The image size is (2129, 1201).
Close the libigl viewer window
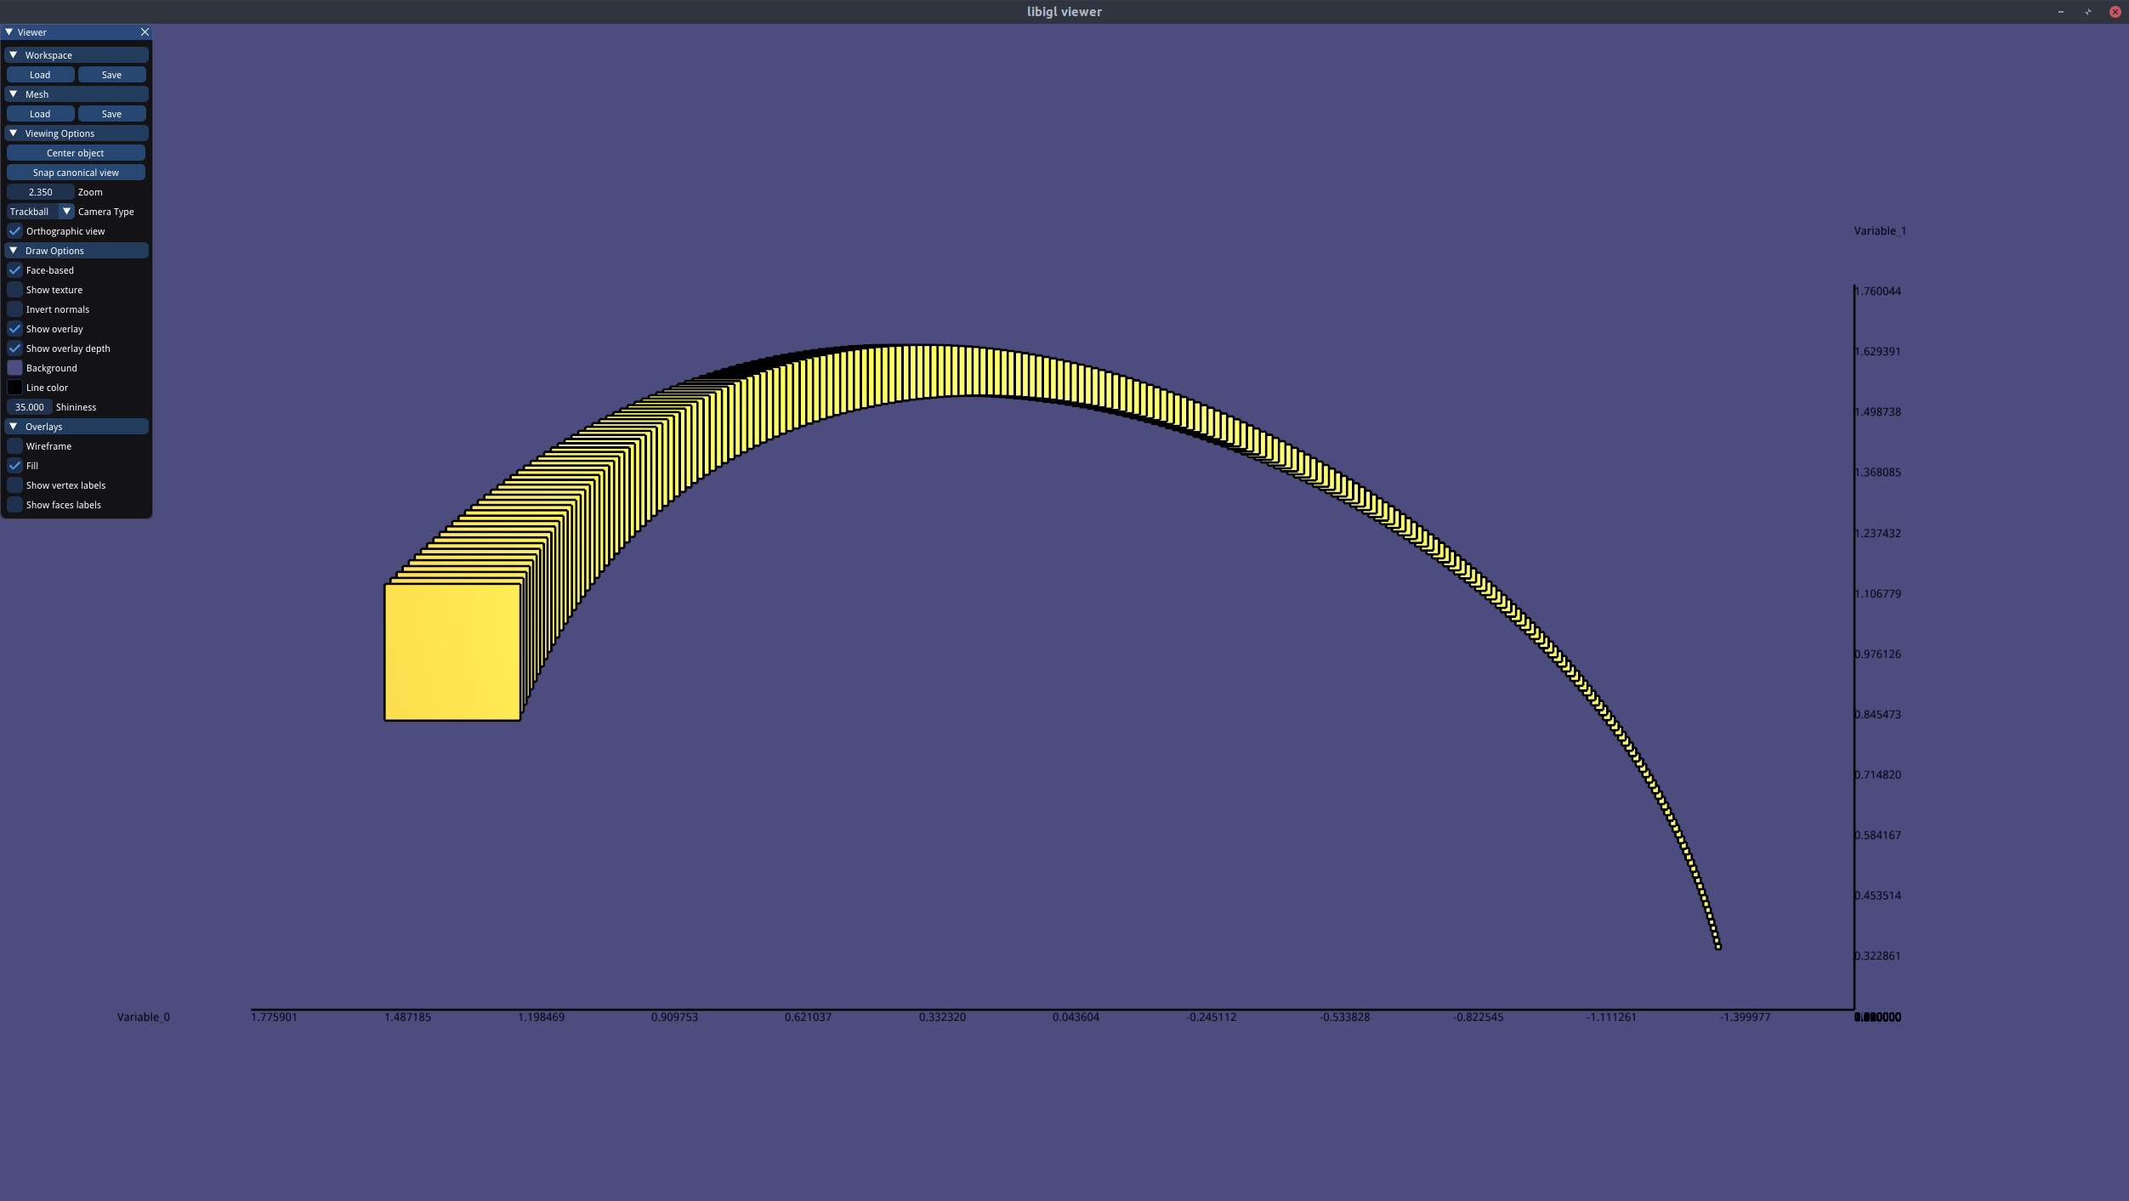(2115, 12)
